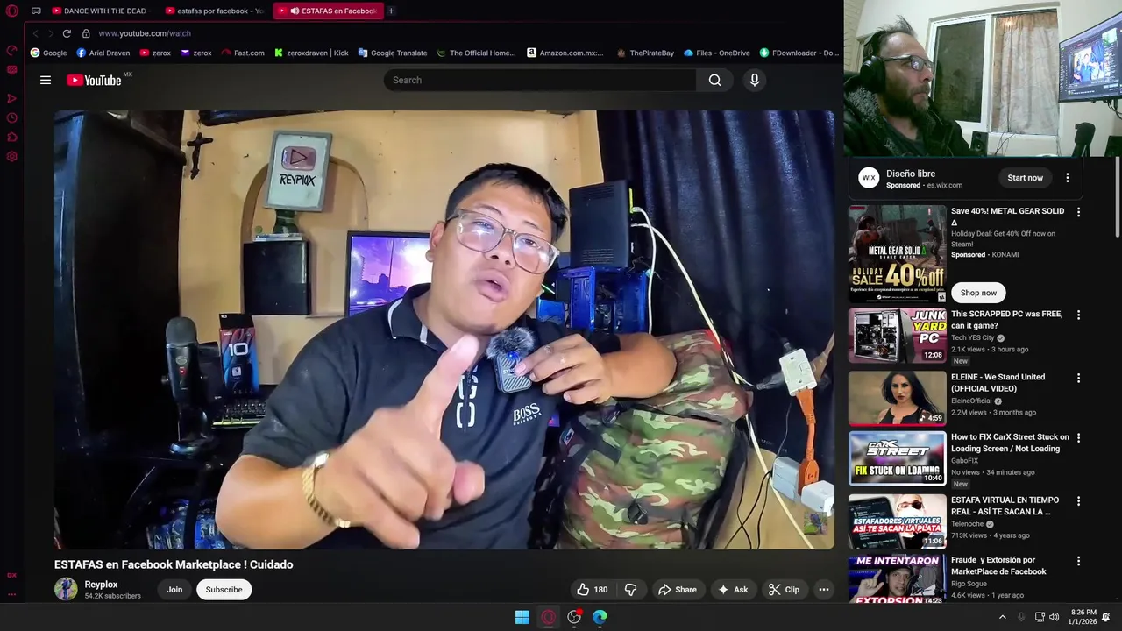Image resolution: width=1122 pixels, height=631 pixels.
Task: Open the Files - OneDrive bookmark
Action: 717,53
